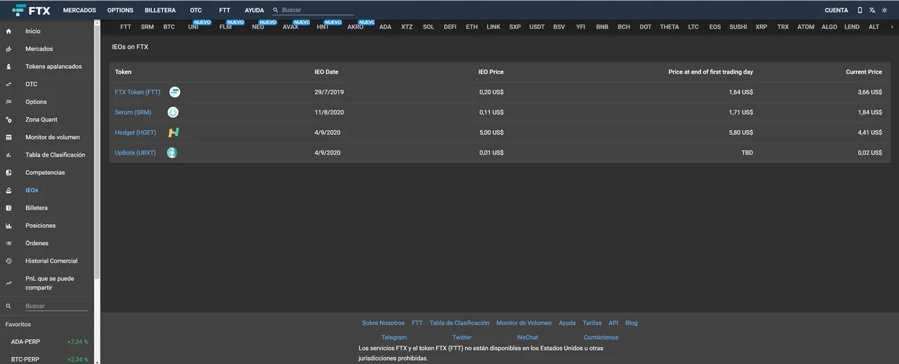Click the UpBots coin icon
Image resolution: width=899 pixels, height=364 pixels.
[x=172, y=152]
